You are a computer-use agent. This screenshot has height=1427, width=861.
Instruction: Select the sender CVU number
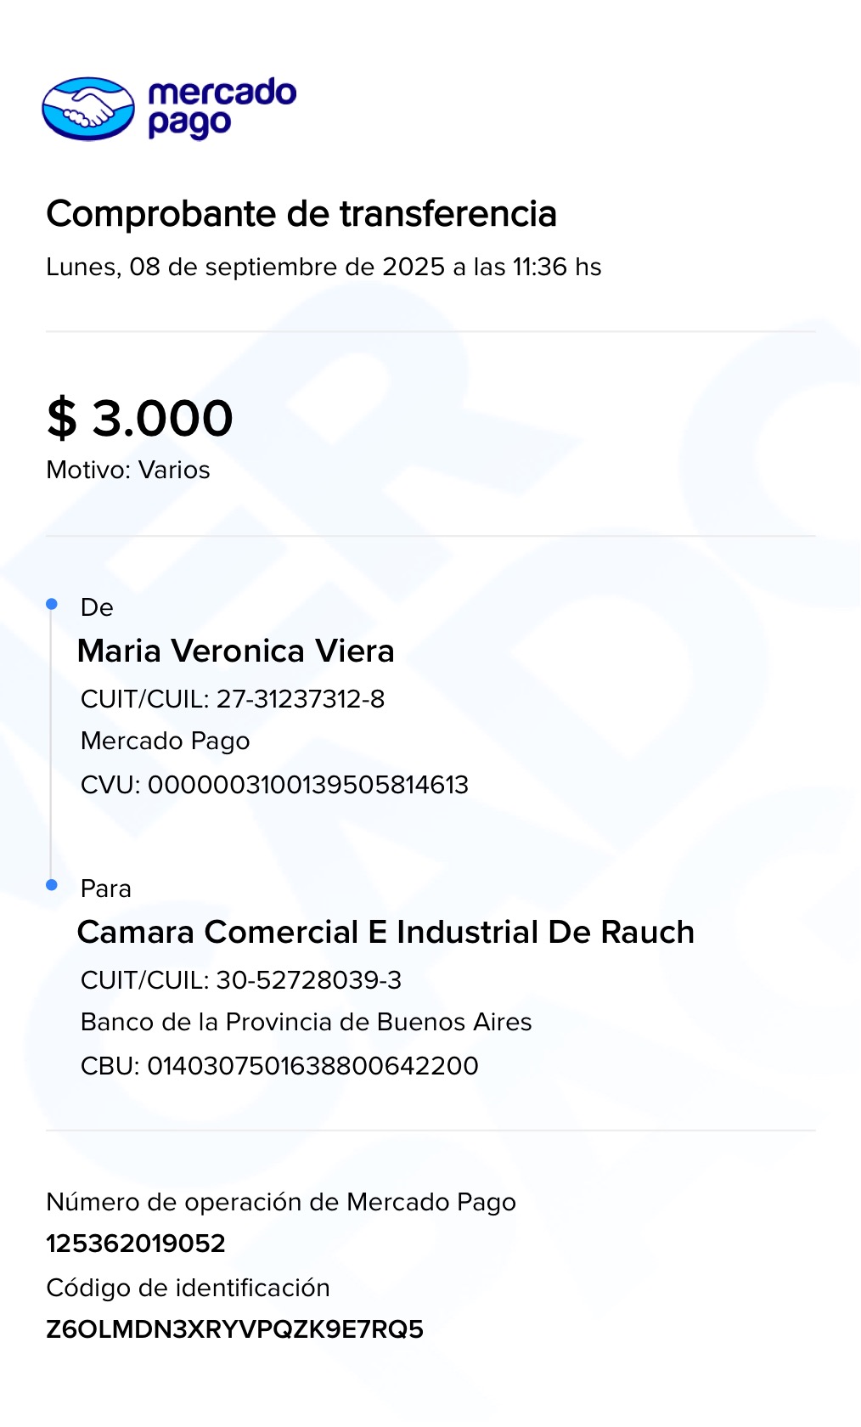coord(307,784)
